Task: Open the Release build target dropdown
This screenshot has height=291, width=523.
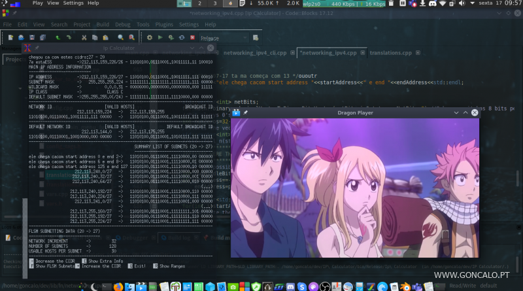Action: click(224, 38)
